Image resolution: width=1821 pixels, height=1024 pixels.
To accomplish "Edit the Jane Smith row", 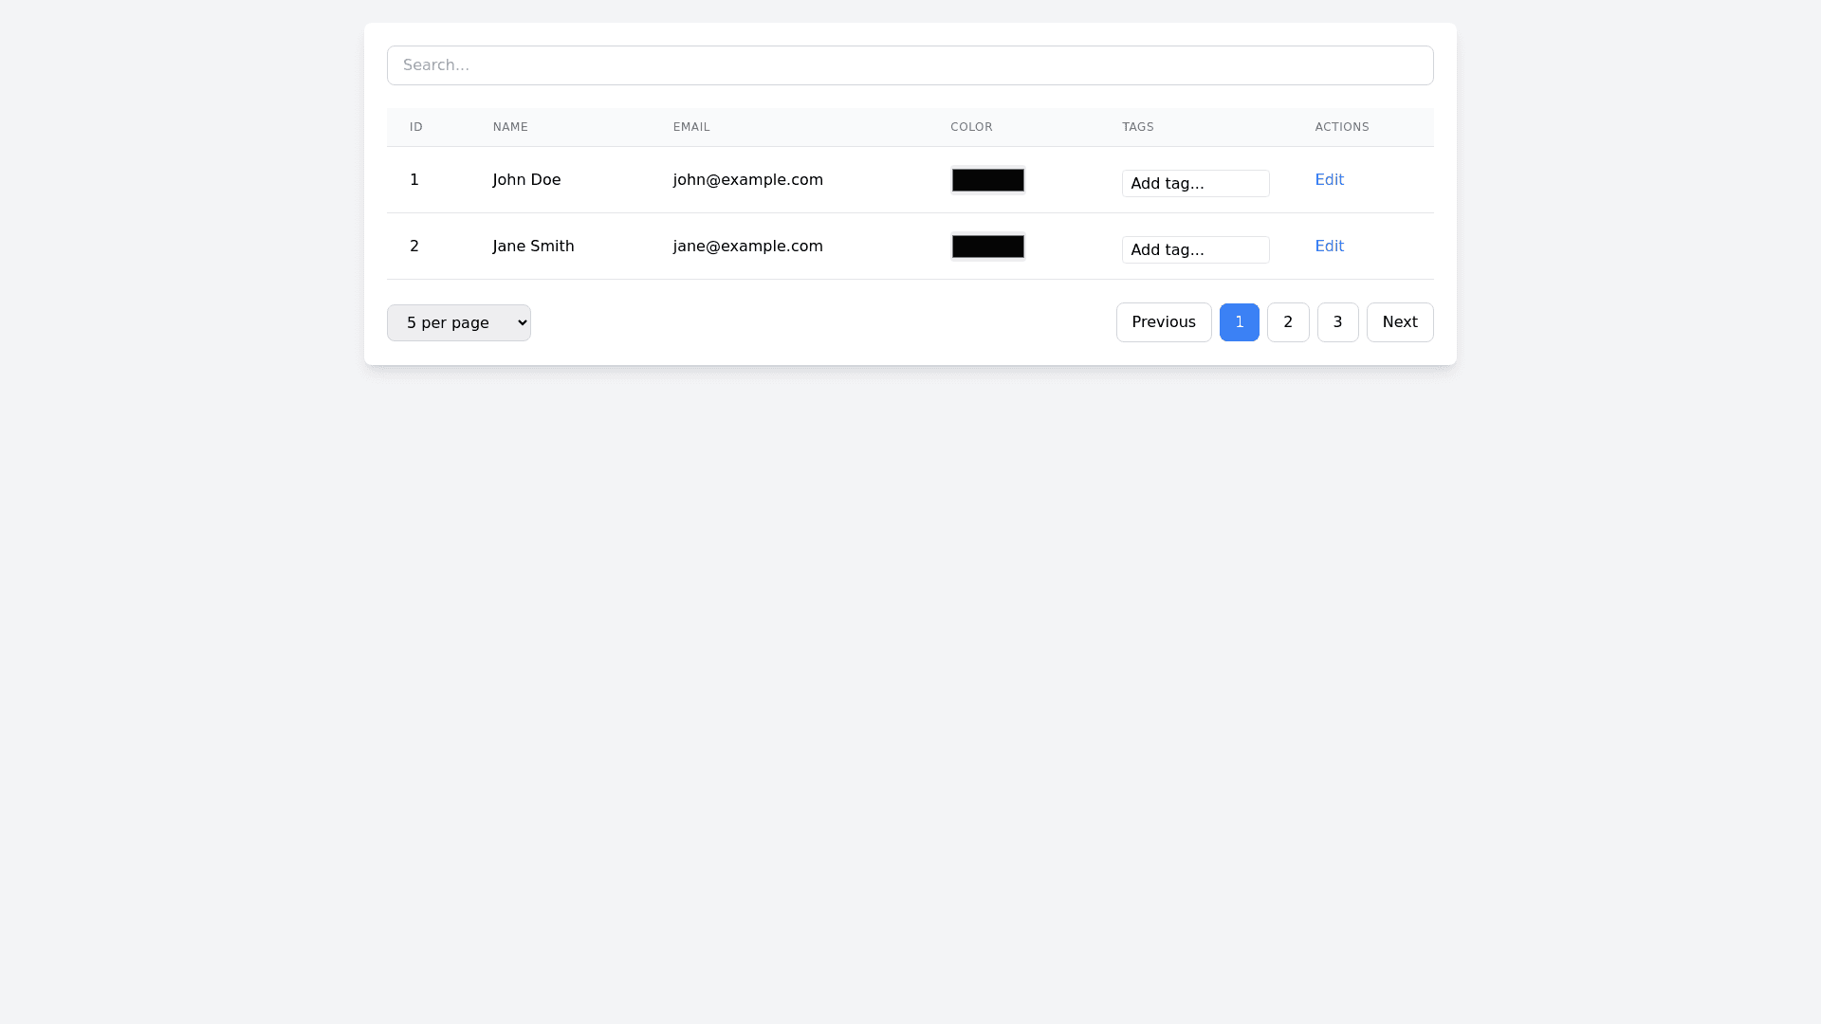I will point(1329,247).
